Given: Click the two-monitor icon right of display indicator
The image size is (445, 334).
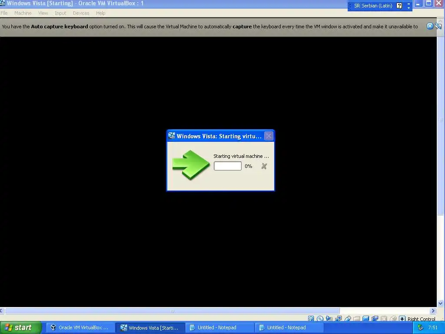Looking at the screenshot, I should [x=375, y=319].
